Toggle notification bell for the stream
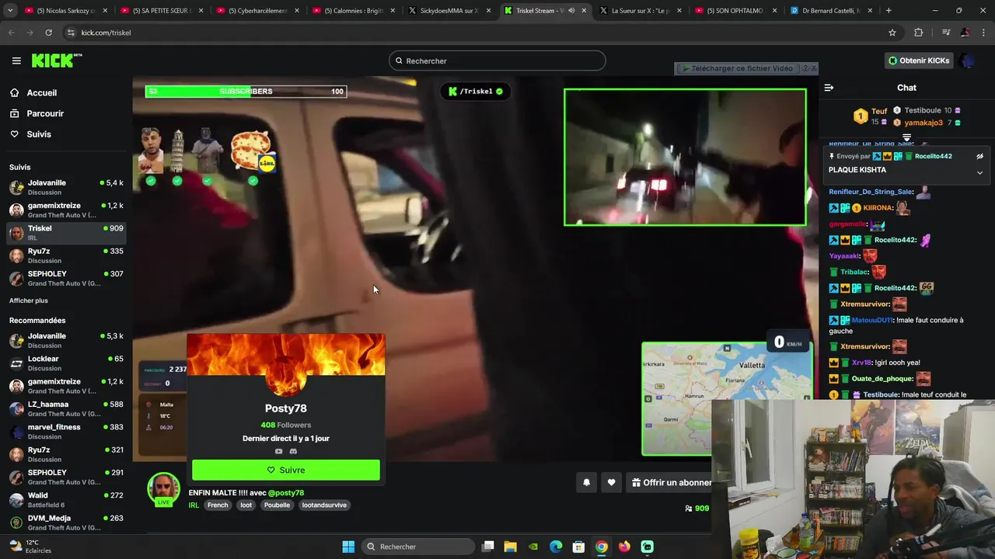Viewport: 995px width, 559px height. click(x=587, y=482)
